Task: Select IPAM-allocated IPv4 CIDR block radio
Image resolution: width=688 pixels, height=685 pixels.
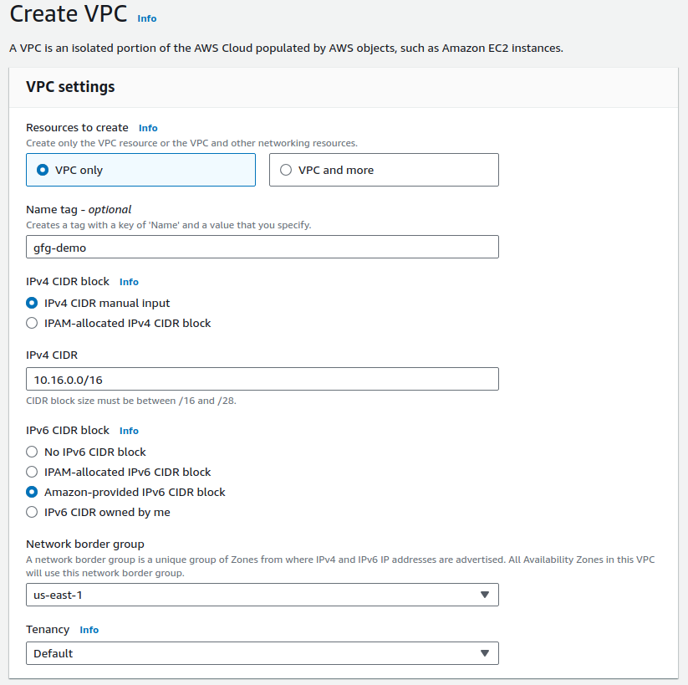Action: [32, 323]
